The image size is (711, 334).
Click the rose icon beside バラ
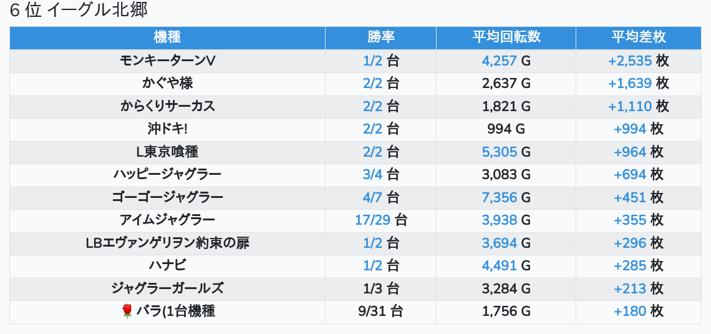(x=127, y=311)
